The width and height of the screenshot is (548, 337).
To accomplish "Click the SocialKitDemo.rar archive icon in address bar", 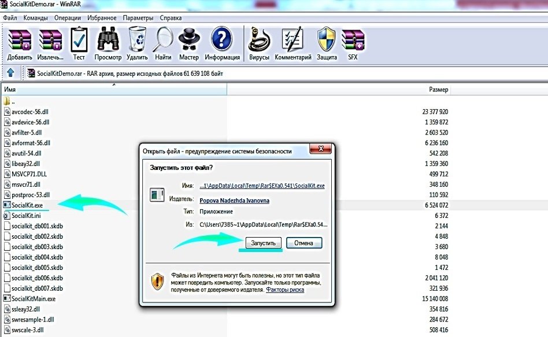I will pyautogui.click(x=31, y=73).
